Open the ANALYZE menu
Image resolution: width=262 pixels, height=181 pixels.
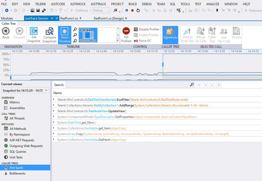(213, 4)
